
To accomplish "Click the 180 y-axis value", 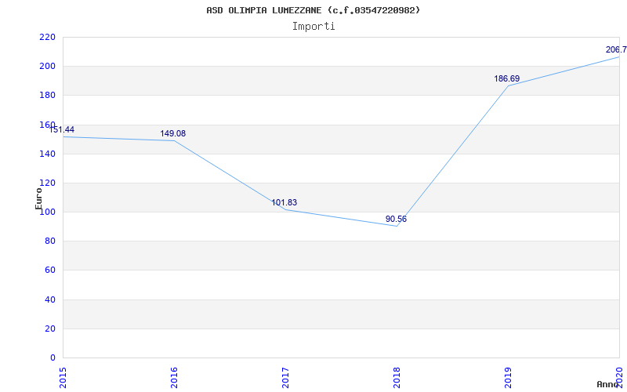I will [47, 96].
